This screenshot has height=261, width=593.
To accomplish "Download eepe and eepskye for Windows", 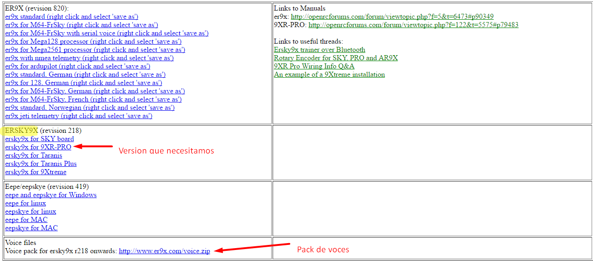I will point(51,195).
